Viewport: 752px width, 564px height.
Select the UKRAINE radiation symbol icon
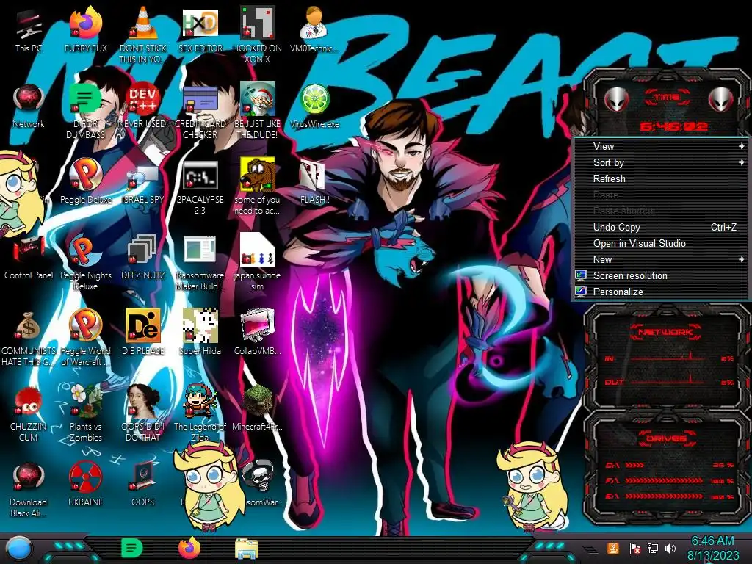(x=85, y=477)
